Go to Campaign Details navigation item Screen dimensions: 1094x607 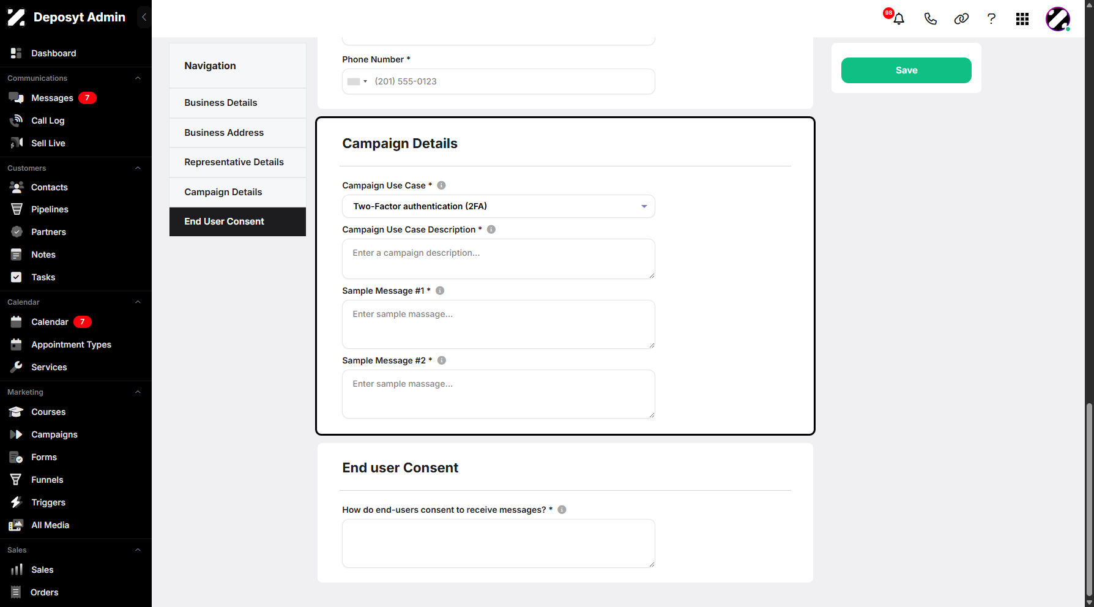(x=237, y=192)
